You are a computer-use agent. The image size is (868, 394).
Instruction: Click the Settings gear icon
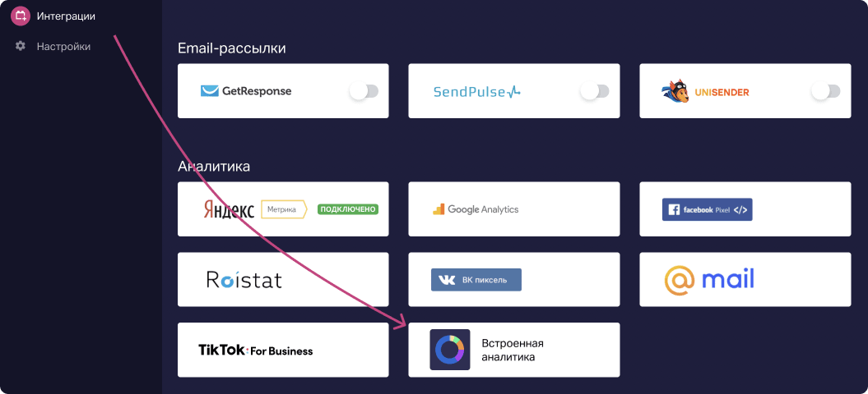pyautogui.click(x=21, y=47)
